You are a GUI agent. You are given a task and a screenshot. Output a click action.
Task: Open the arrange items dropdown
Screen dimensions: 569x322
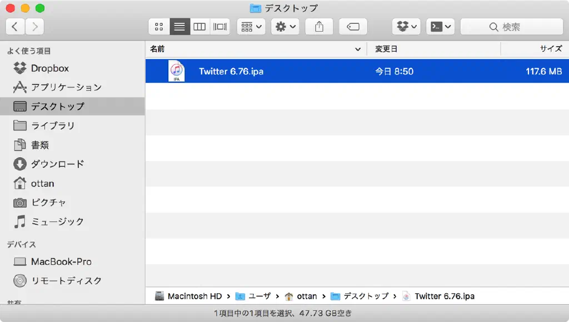(251, 26)
